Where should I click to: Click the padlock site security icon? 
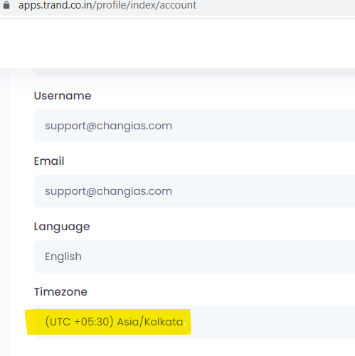(x=6, y=5)
